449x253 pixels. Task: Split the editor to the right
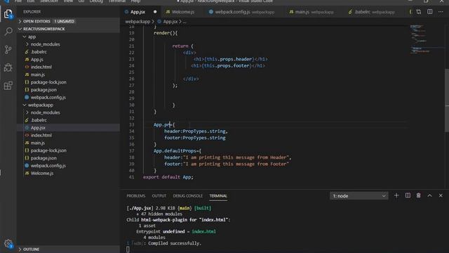point(430,12)
